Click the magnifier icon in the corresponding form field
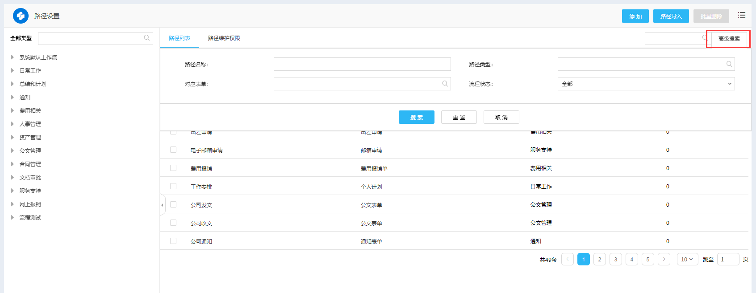The height and width of the screenshot is (293, 756). click(445, 84)
